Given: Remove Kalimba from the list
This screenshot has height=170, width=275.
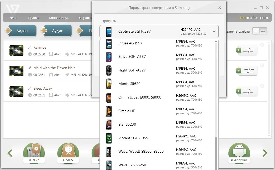Looking at the screenshot, I should tap(262, 45).
